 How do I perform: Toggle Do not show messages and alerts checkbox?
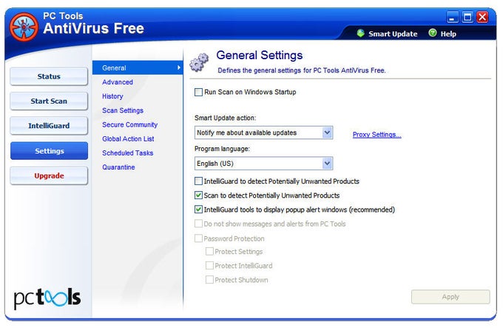[x=198, y=224]
